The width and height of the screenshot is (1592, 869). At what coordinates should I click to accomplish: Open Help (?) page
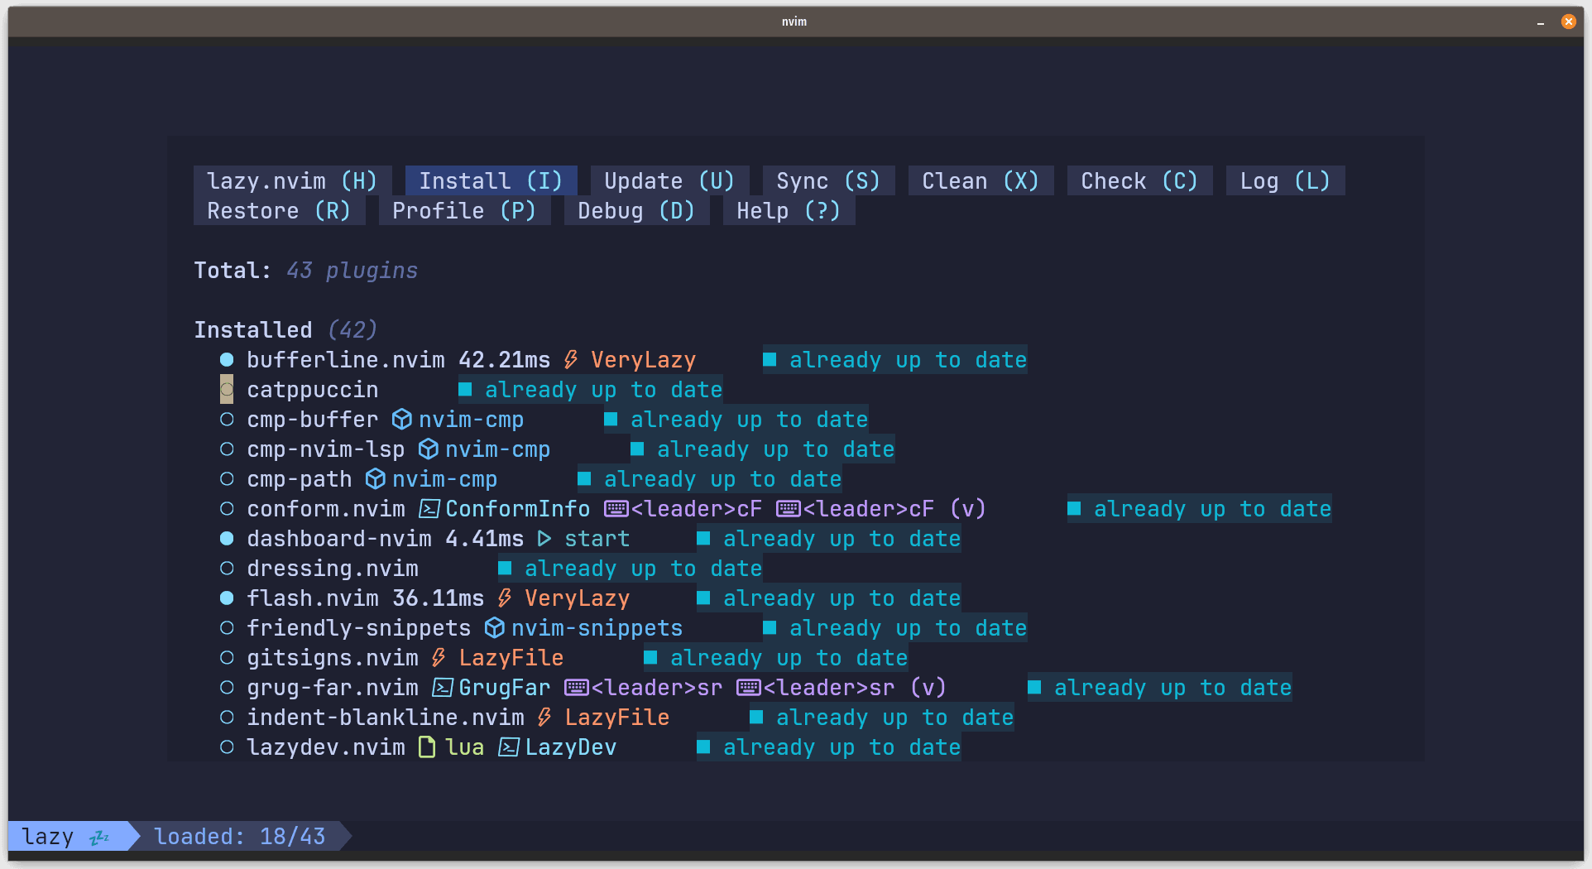(x=789, y=210)
